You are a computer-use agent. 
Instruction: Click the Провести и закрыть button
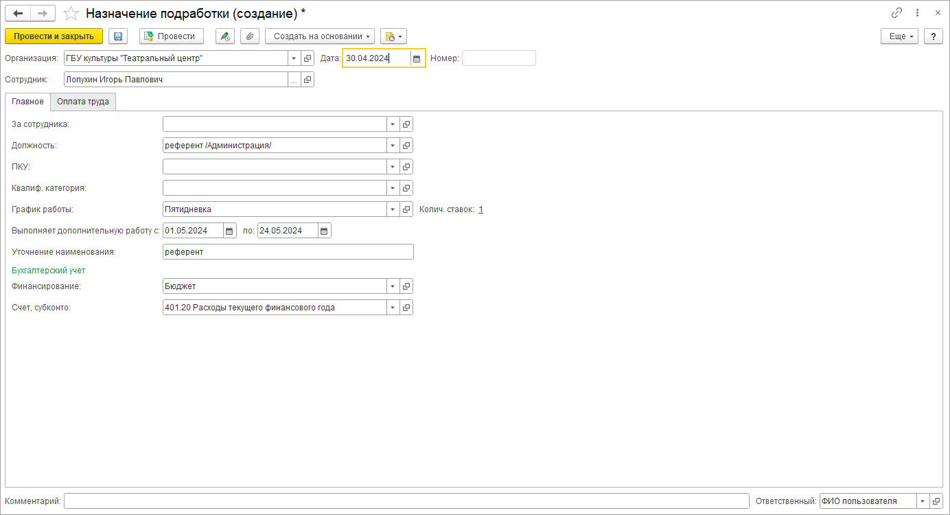point(54,36)
